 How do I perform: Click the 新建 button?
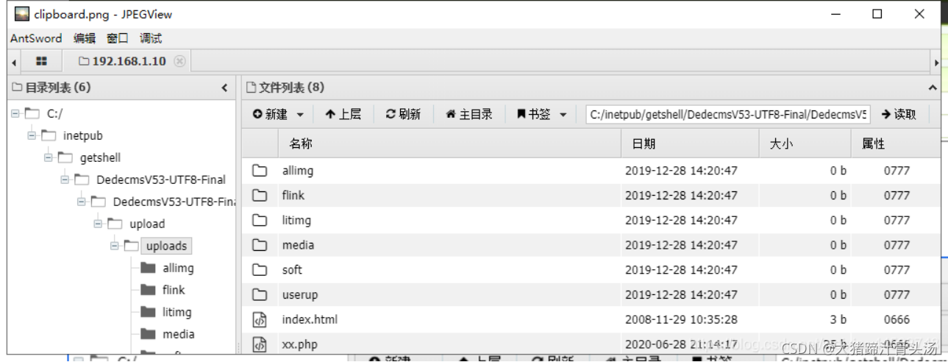pos(270,114)
